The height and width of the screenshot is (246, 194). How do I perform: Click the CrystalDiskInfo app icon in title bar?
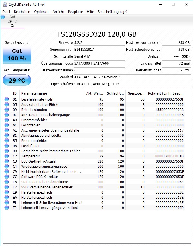(5, 4)
